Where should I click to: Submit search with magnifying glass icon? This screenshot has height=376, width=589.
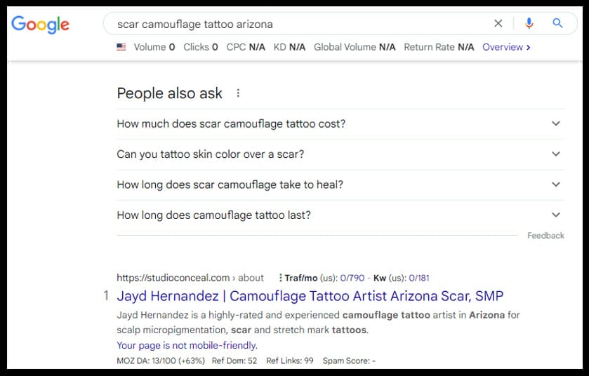558,23
